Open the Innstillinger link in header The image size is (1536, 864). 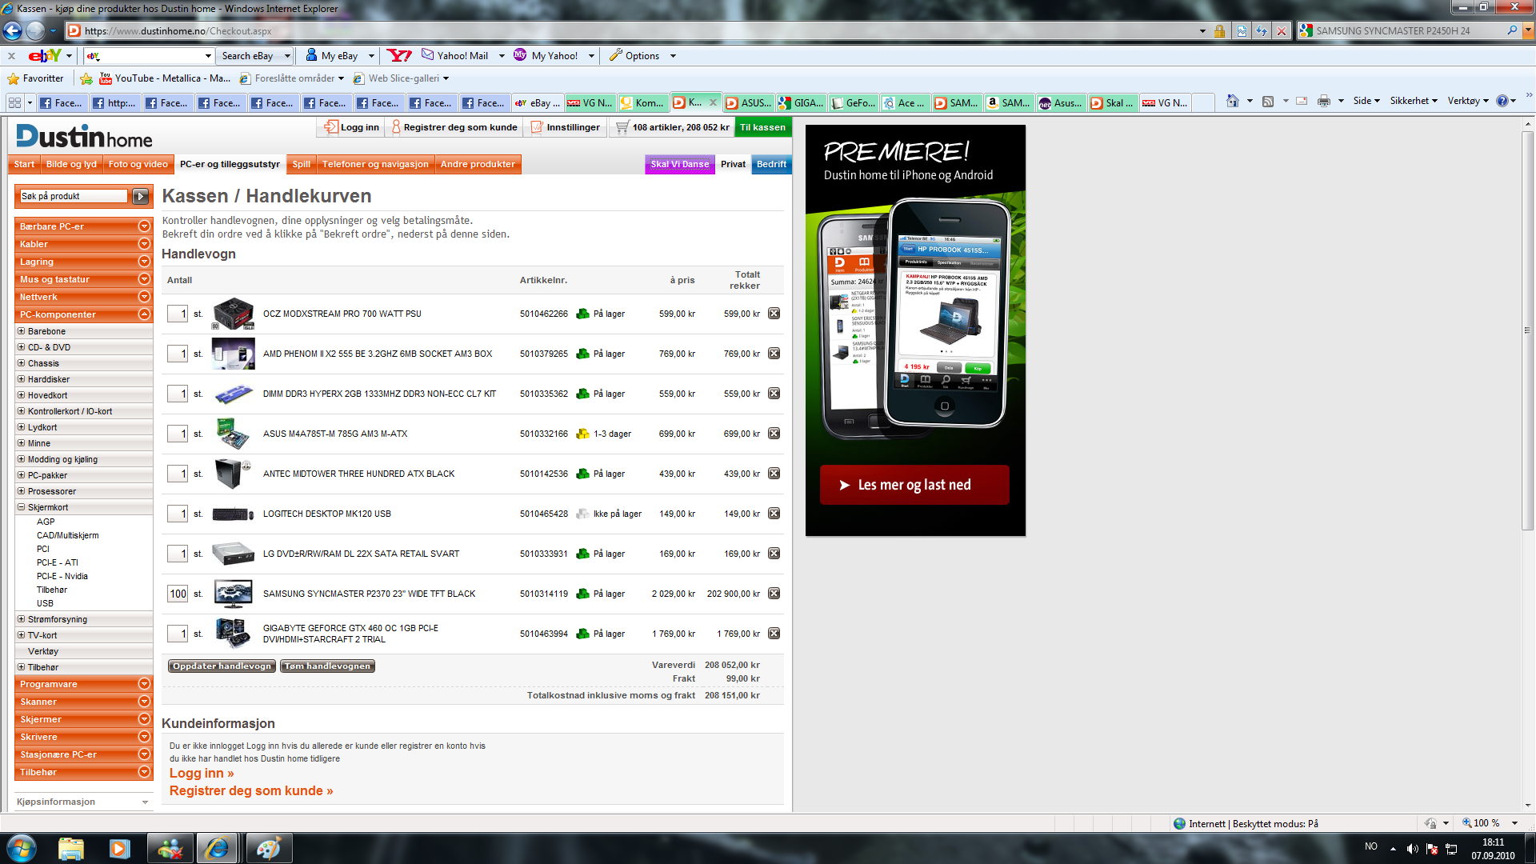point(566,127)
